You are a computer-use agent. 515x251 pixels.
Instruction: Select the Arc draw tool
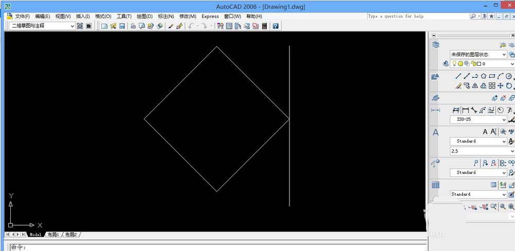click(x=500, y=77)
